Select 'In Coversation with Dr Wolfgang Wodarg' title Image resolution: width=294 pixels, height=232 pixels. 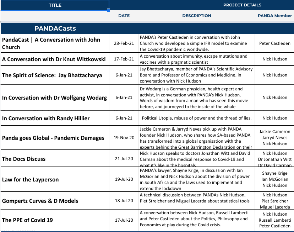click(55, 97)
